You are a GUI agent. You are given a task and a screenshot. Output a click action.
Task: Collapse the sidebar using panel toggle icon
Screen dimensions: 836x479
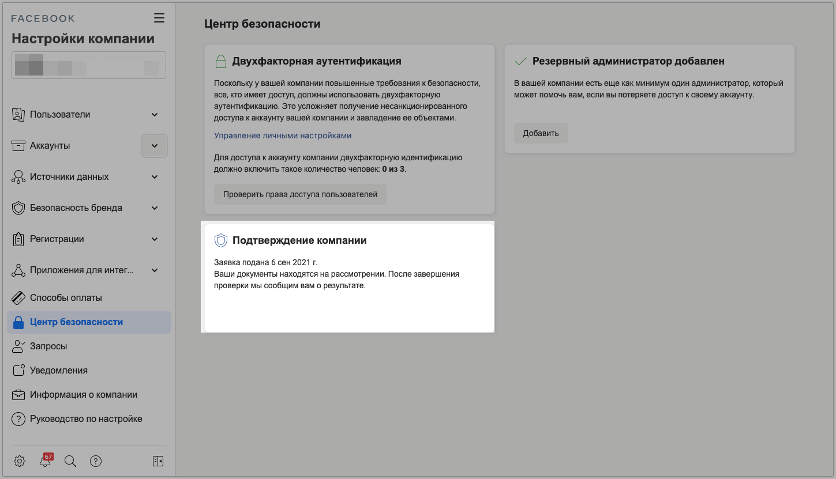click(x=158, y=461)
